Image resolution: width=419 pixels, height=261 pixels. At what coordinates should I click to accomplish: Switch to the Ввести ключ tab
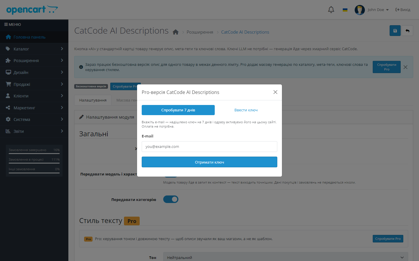click(x=246, y=110)
